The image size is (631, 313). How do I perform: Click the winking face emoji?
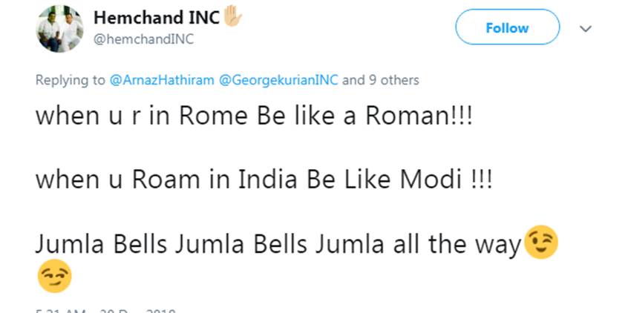[540, 243]
